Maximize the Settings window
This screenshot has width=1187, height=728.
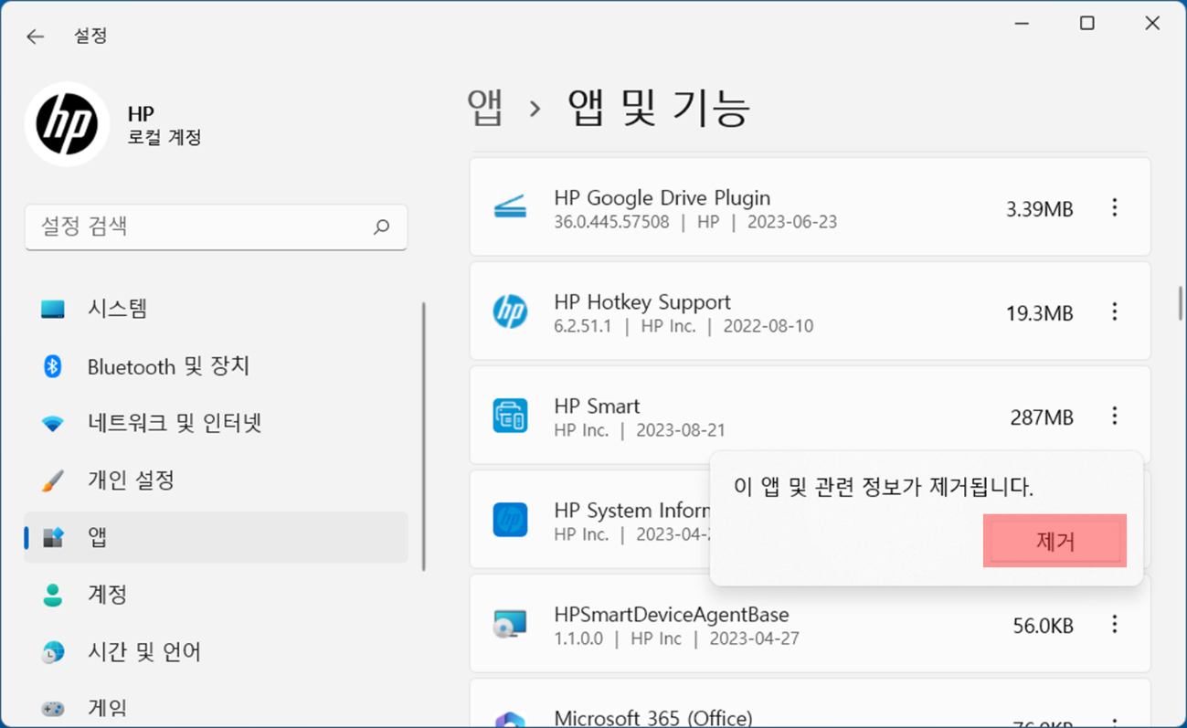tap(1086, 24)
